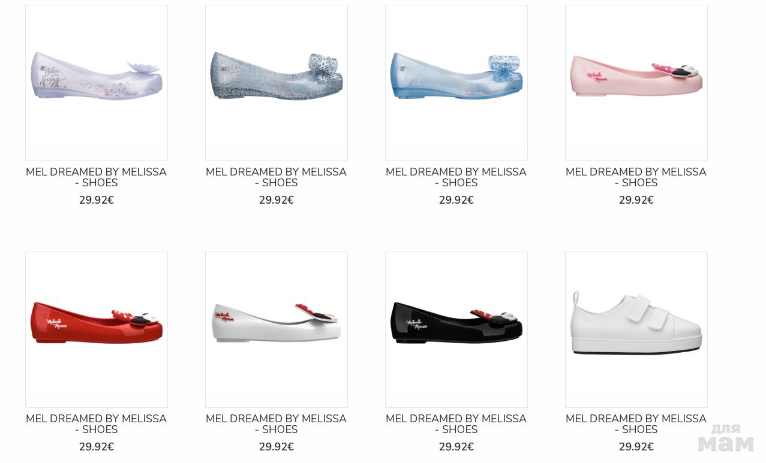Open the white Minnie Mouse flat image
Image resolution: width=766 pixels, height=463 pixels.
pos(277,329)
